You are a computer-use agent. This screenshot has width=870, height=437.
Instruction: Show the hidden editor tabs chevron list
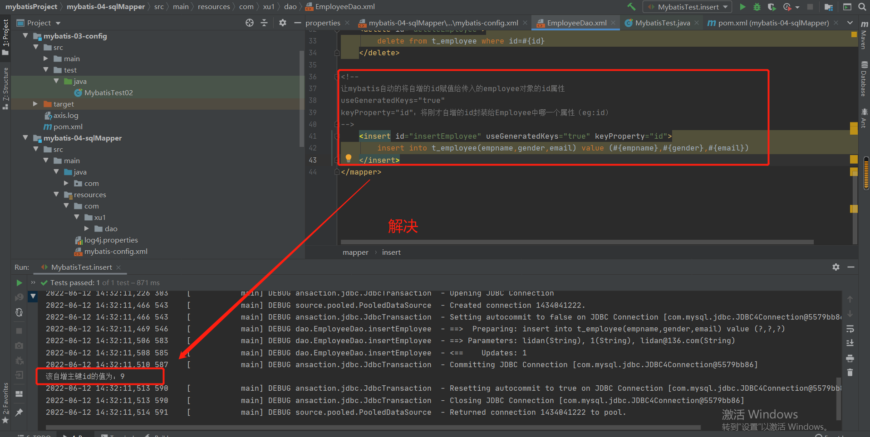(850, 23)
